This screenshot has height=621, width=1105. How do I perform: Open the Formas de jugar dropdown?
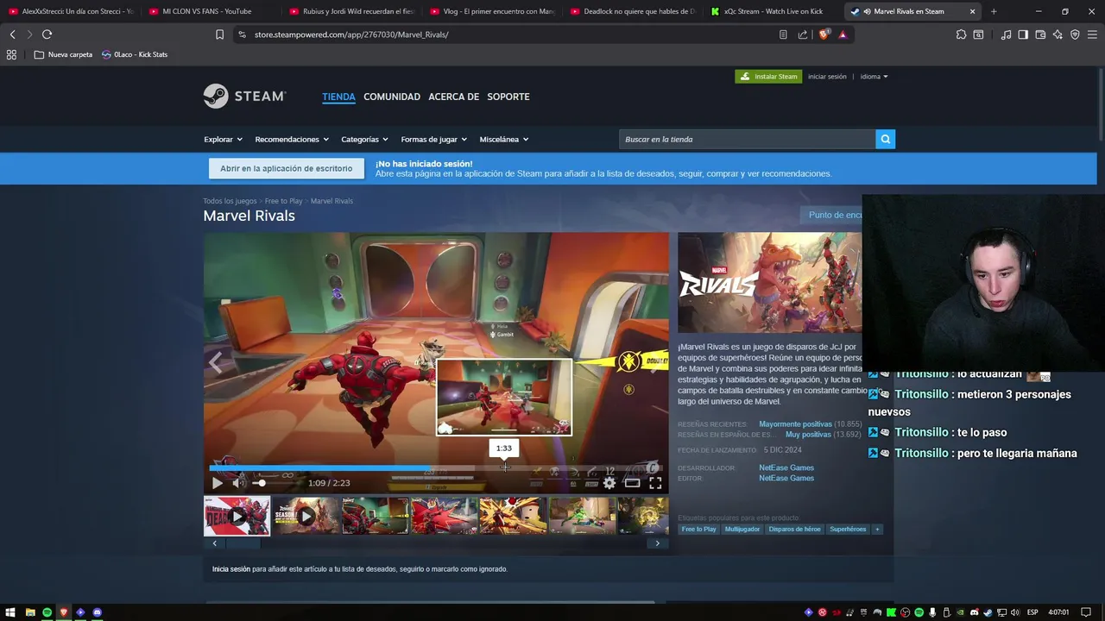433,139
